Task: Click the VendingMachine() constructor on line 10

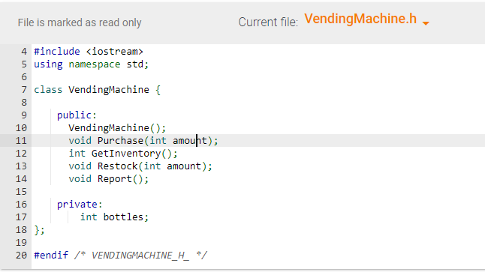Action: 117,128
